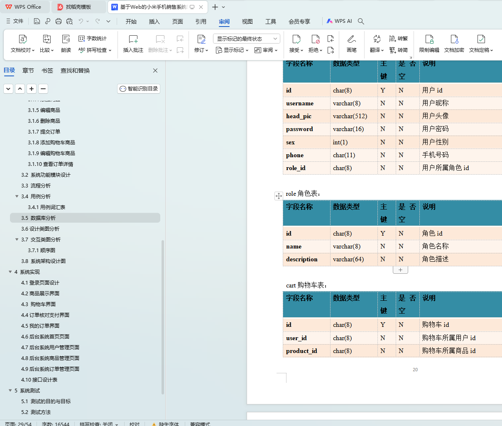
Task: Click the outline move-down chevron button
Action: tap(8, 88)
